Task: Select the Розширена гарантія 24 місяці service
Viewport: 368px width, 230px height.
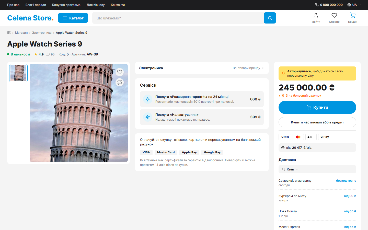Action: pyautogui.click(x=202, y=99)
